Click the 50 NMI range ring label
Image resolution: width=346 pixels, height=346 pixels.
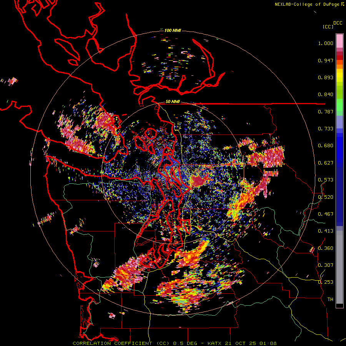pyautogui.click(x=173, y=101)
